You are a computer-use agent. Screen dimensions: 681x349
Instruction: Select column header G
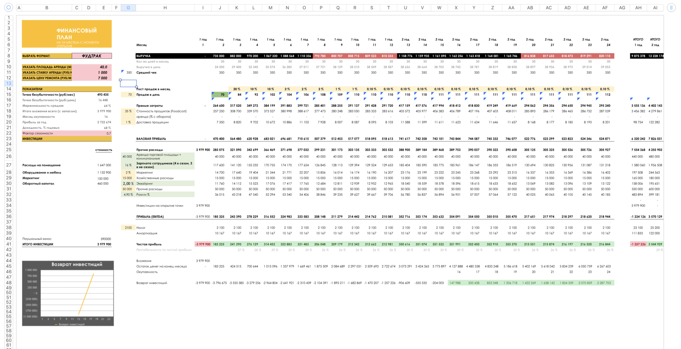[128, 8]
